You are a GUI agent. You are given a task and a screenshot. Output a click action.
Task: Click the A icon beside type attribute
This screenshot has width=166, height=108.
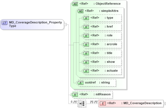(86, 18)
